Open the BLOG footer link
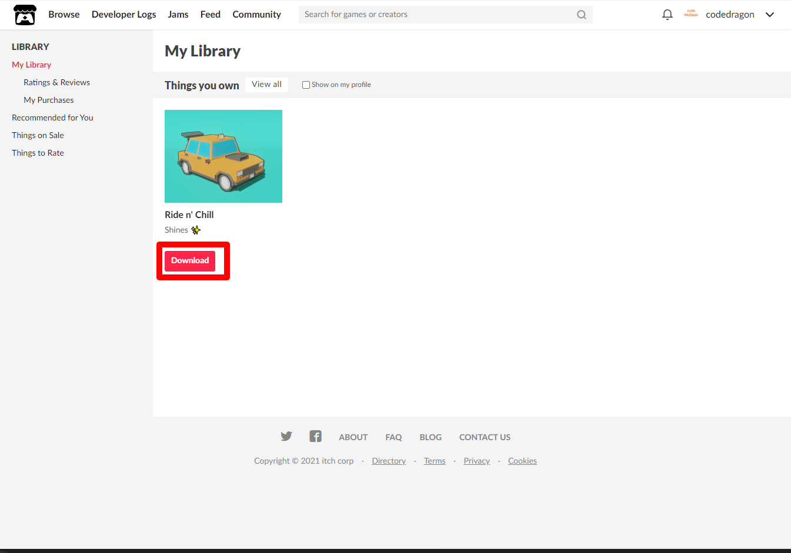The image size is (791, 553). point(430,437)
